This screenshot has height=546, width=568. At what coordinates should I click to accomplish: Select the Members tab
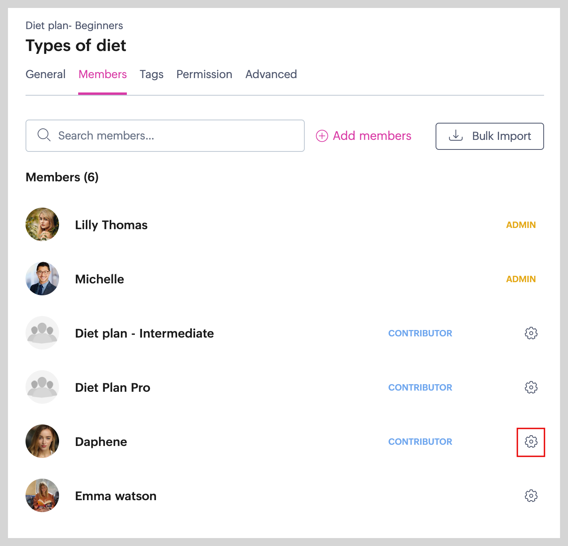pyautogui.click(x=103, y=75)
